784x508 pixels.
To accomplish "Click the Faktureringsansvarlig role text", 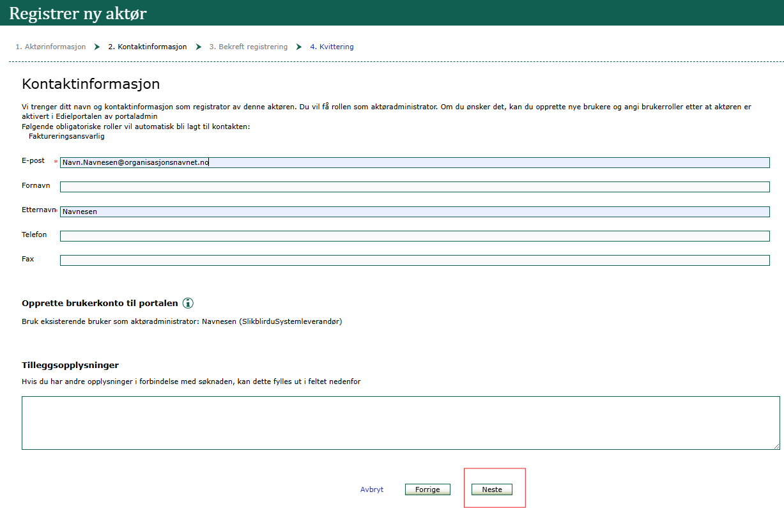I will (x=66, y=136).
